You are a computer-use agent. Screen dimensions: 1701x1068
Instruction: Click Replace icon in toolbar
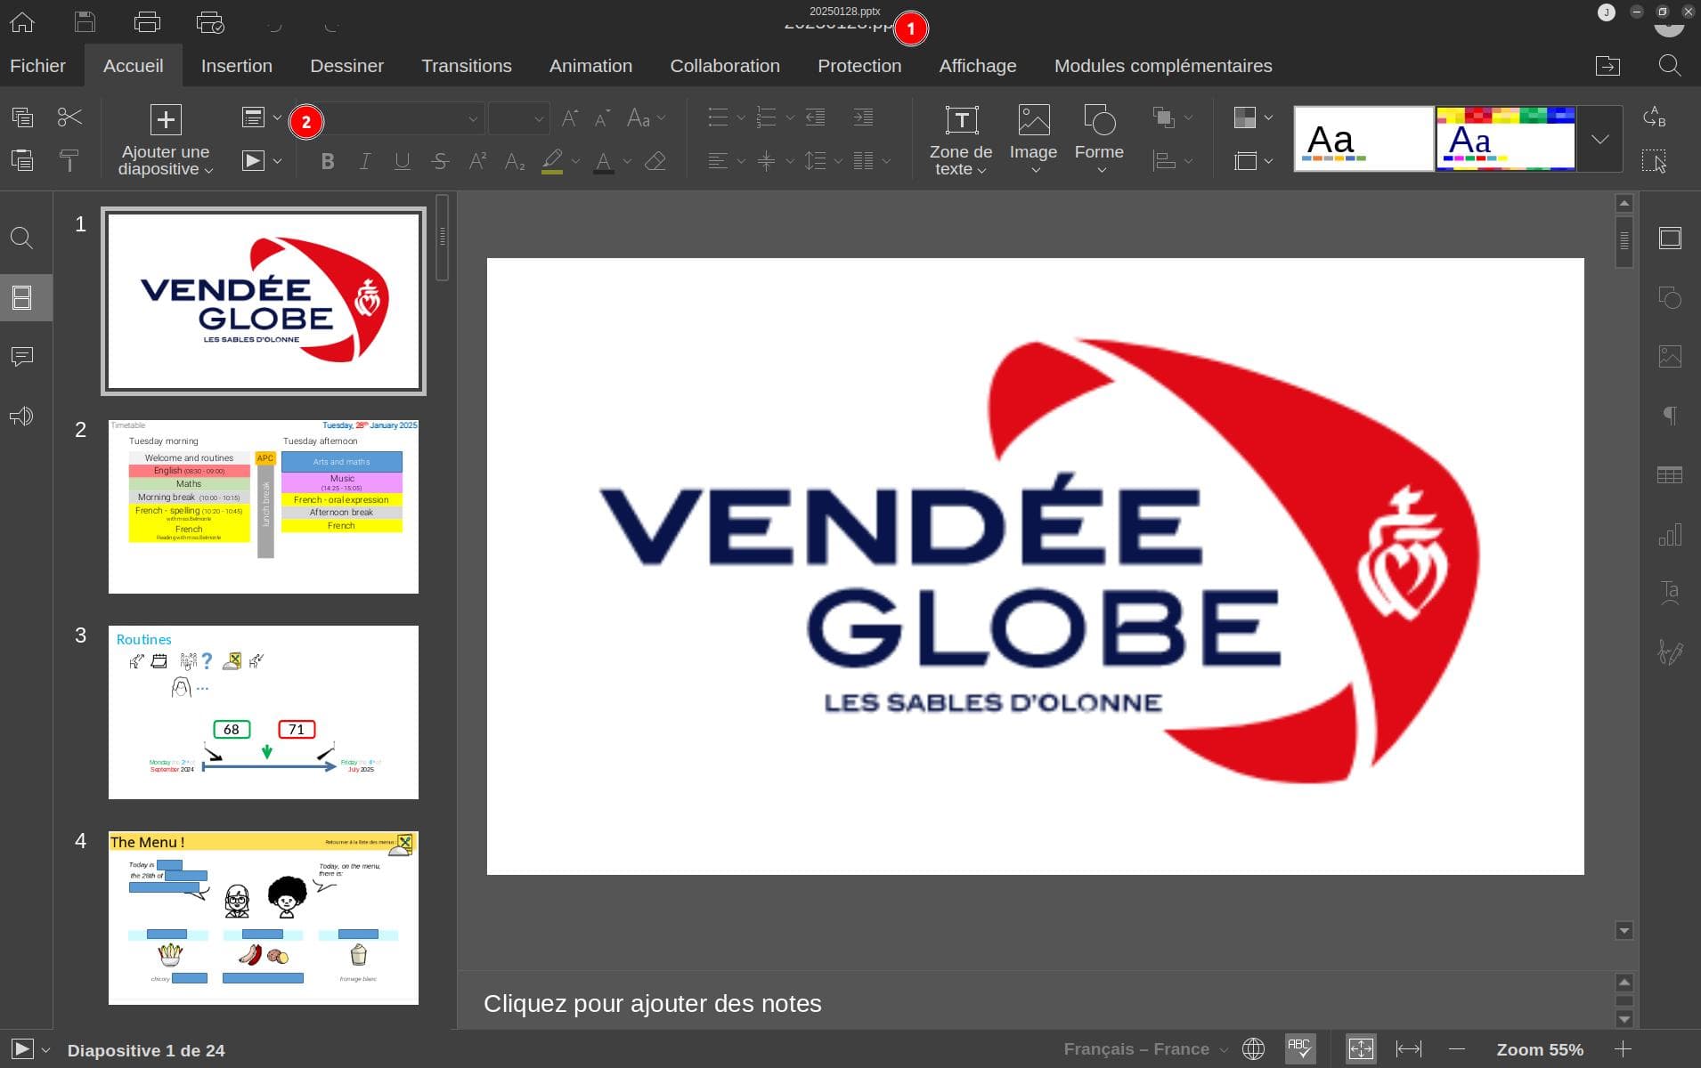1654,117
